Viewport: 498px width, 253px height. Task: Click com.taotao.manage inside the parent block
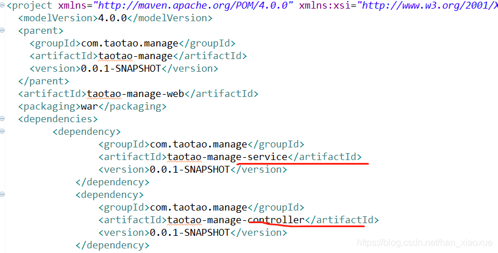point(130,44)
